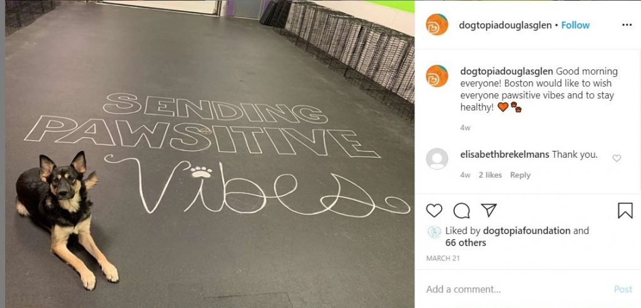Follow dogtopiadouglasglen account

(575, 25)
